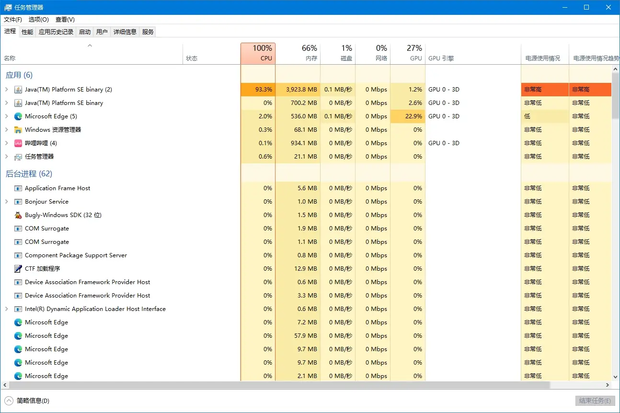Click the Edge icon on the 7.2 MB row
This screenshot has width=620, height=413.
pyautogui.click(x=18, y=322)
